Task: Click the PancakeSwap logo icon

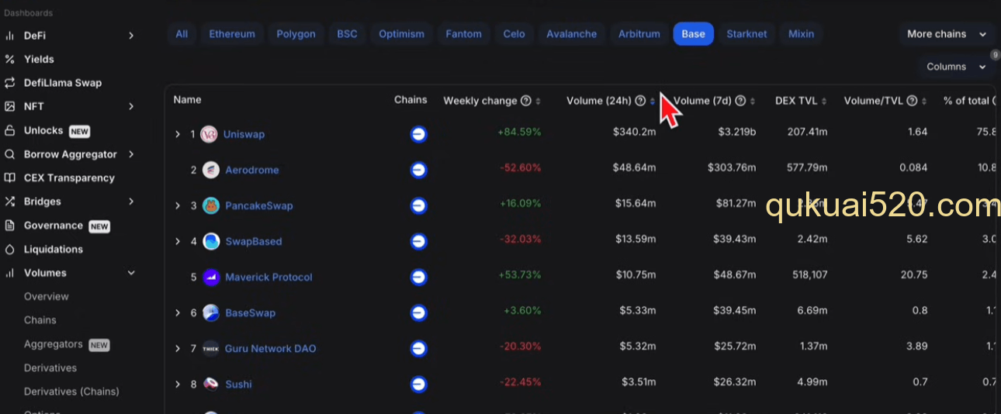Action: tap(211, 205)
